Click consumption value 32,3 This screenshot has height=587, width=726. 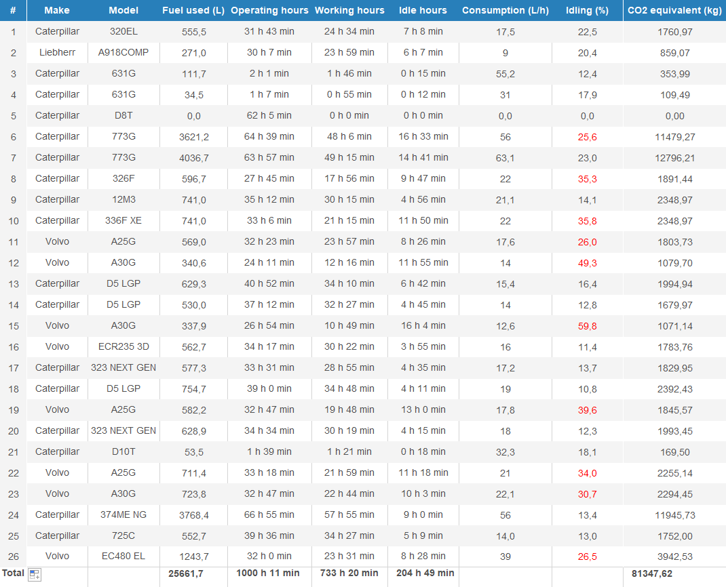[x=505, y=452]
